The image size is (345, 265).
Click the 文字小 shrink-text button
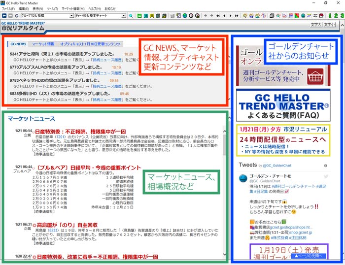pos(329,25)
